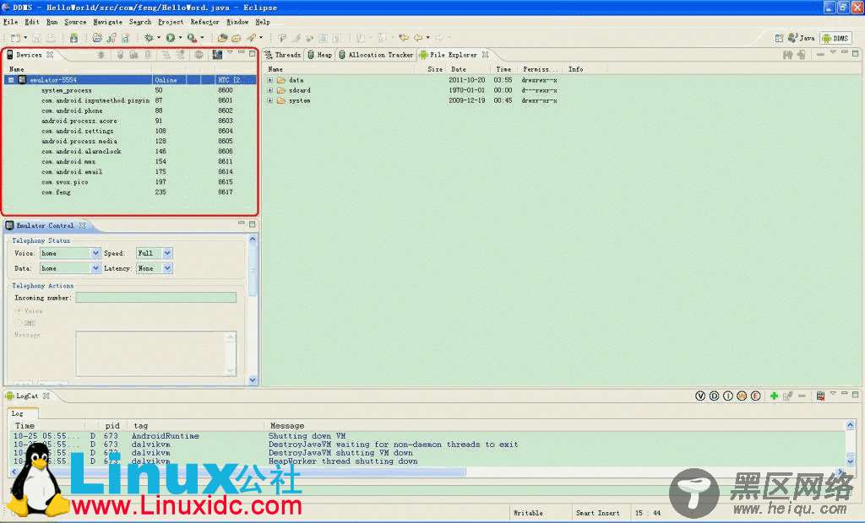Expand the sdcard folder

pos(269,90)
